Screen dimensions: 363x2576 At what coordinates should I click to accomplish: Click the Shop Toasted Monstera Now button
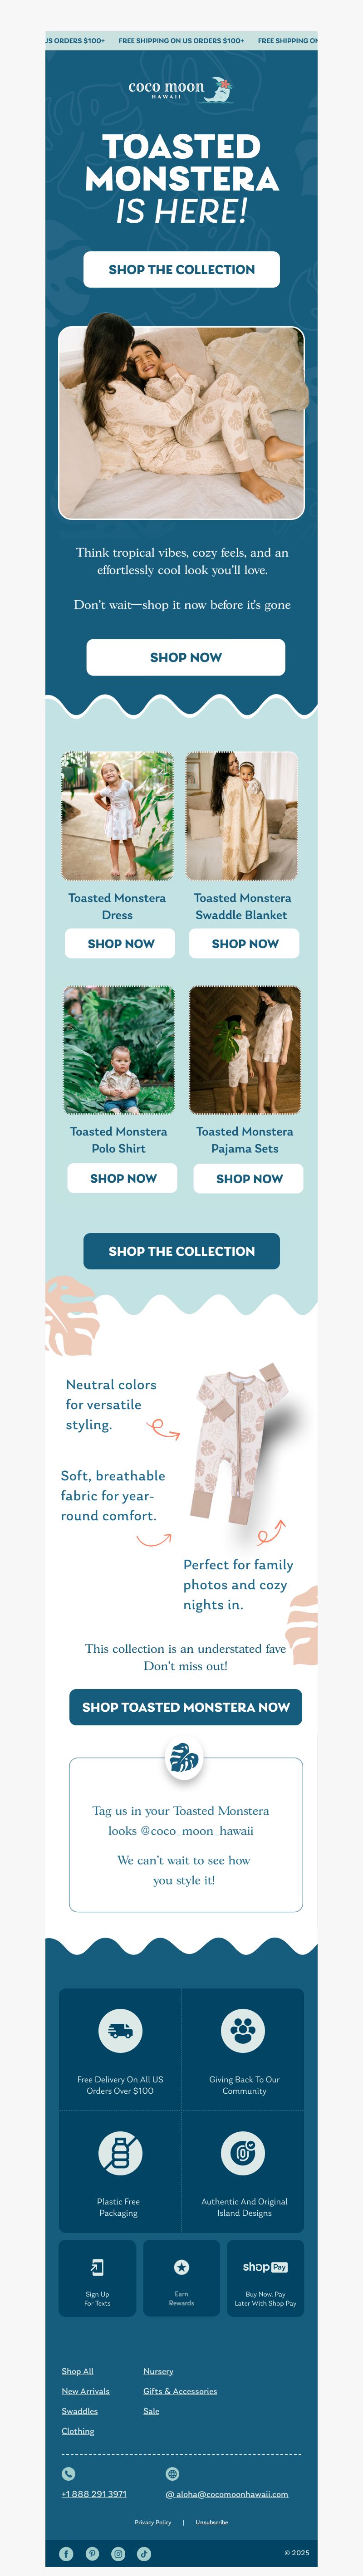185,1707
